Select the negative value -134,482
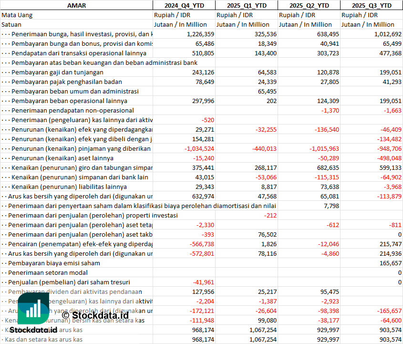 coord(389,139)
